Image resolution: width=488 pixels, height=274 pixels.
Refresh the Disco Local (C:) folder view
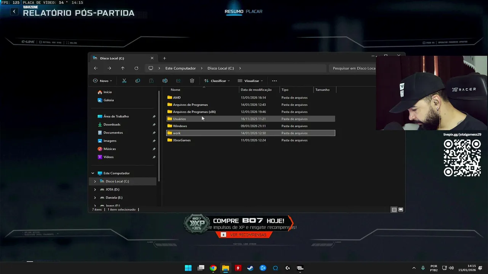pyautogui.click(x=136, y=68)
